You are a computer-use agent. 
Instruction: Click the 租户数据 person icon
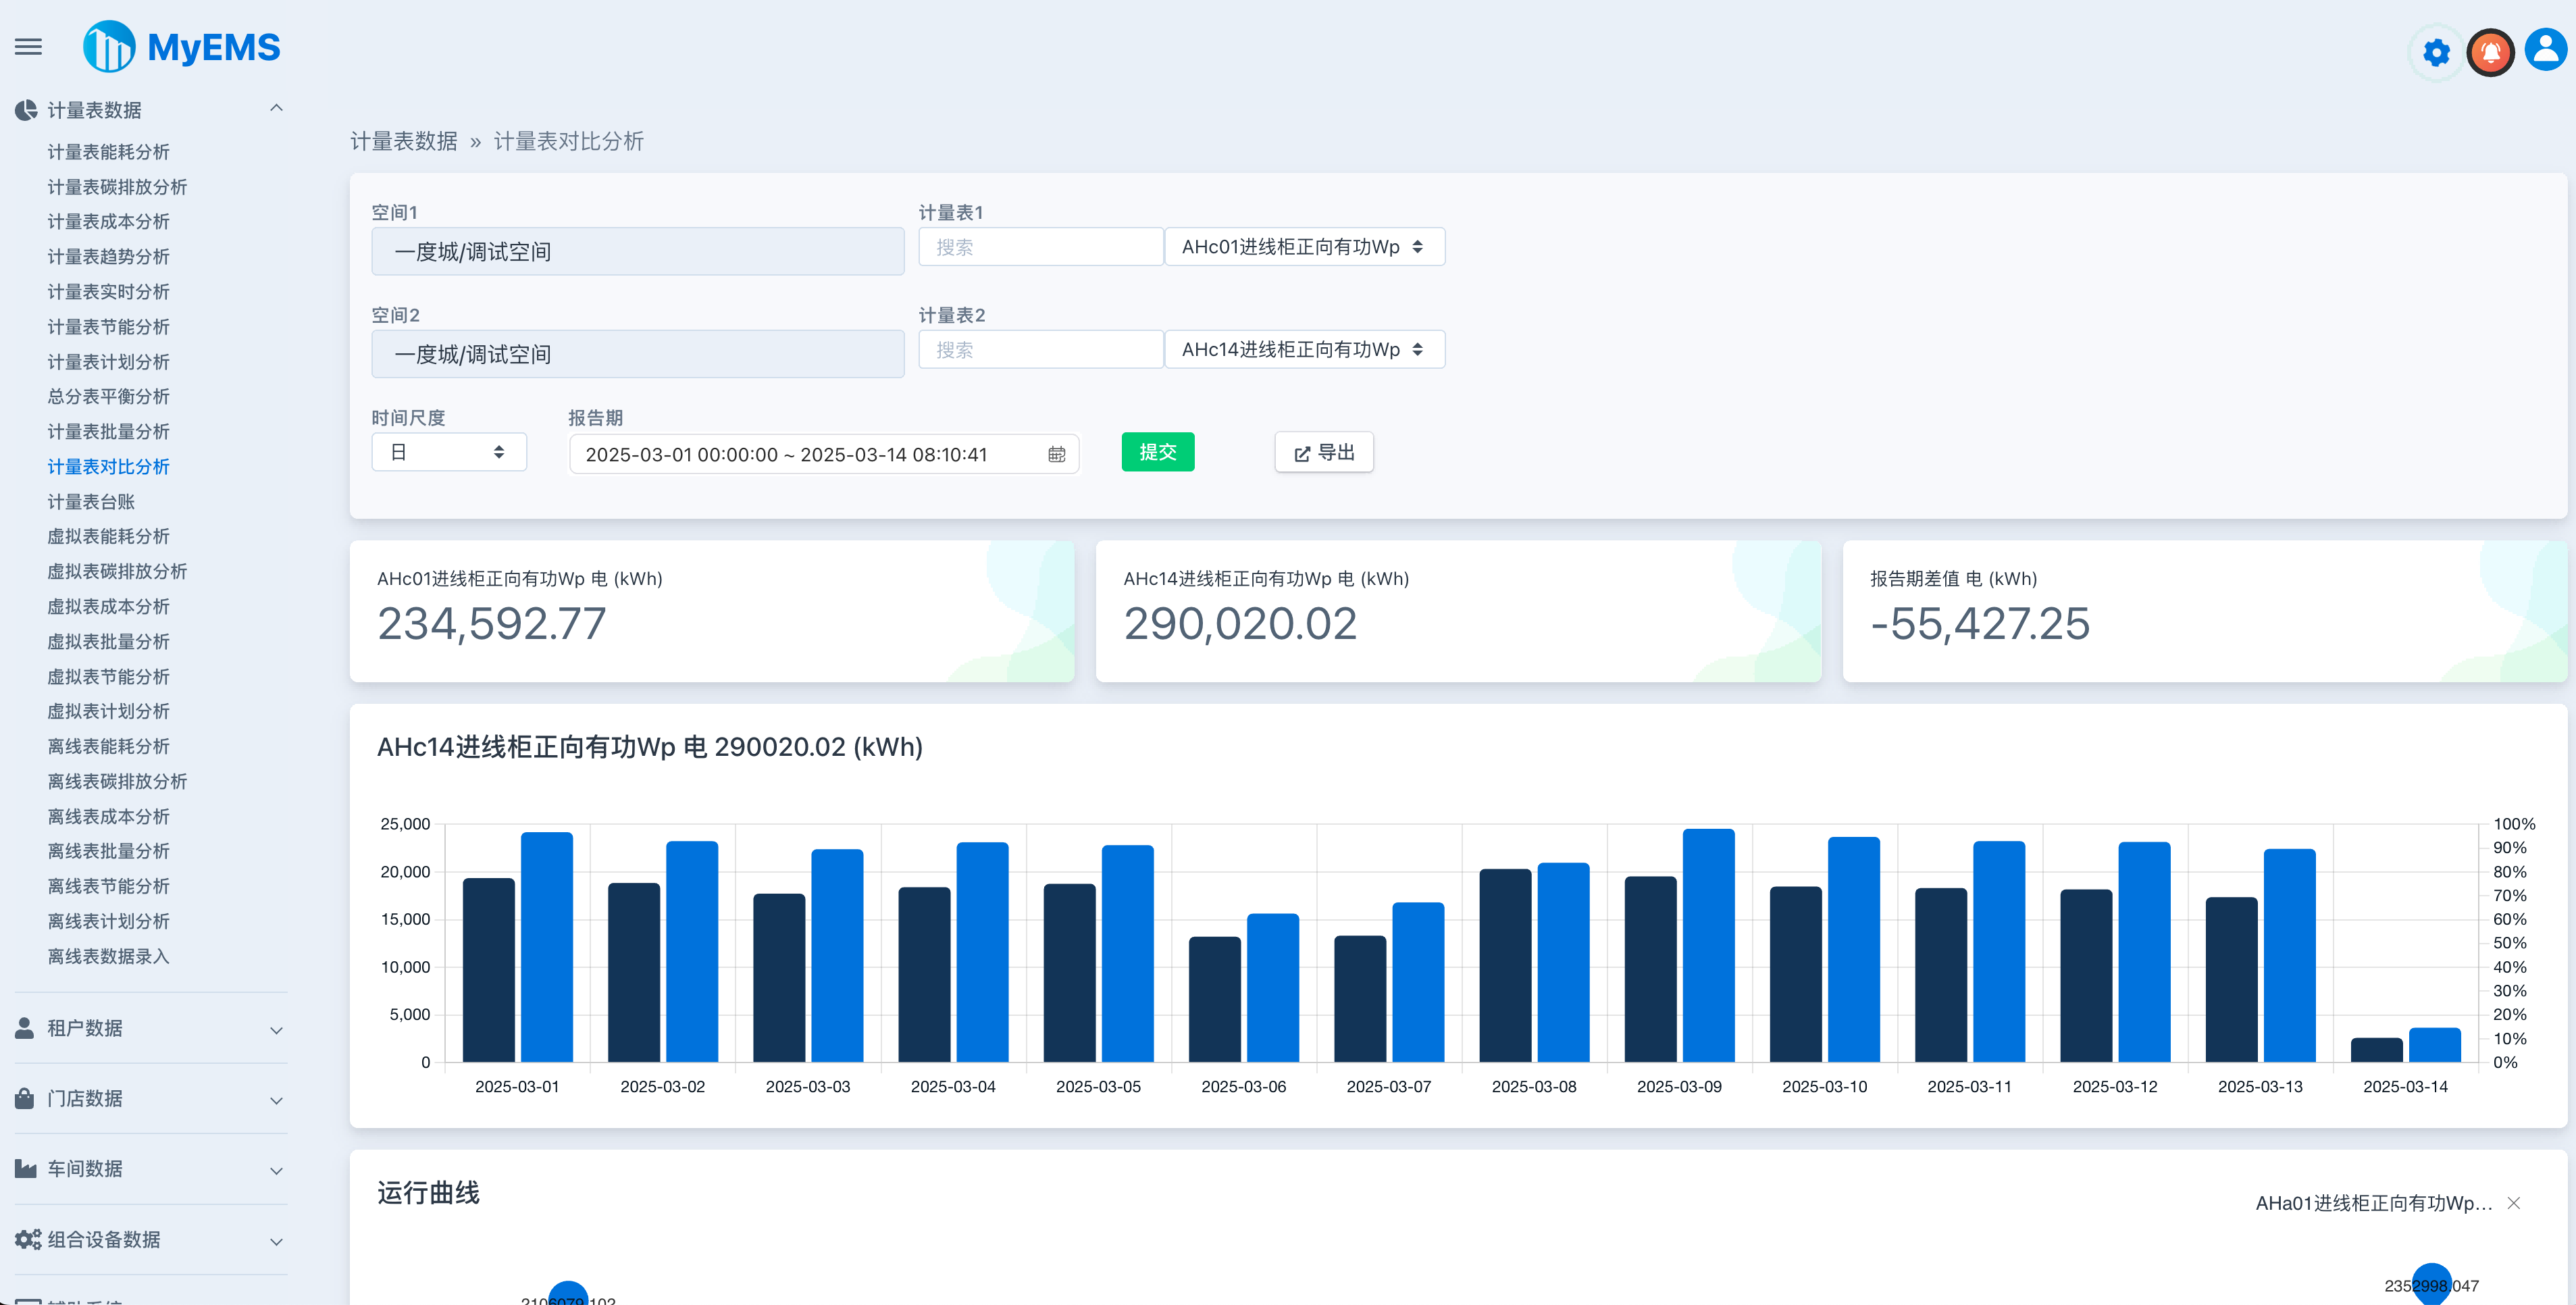point(25,1028)
